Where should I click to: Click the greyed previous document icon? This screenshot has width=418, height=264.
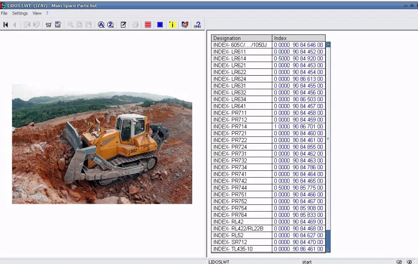pyautogui.click(x=27, y=25)
